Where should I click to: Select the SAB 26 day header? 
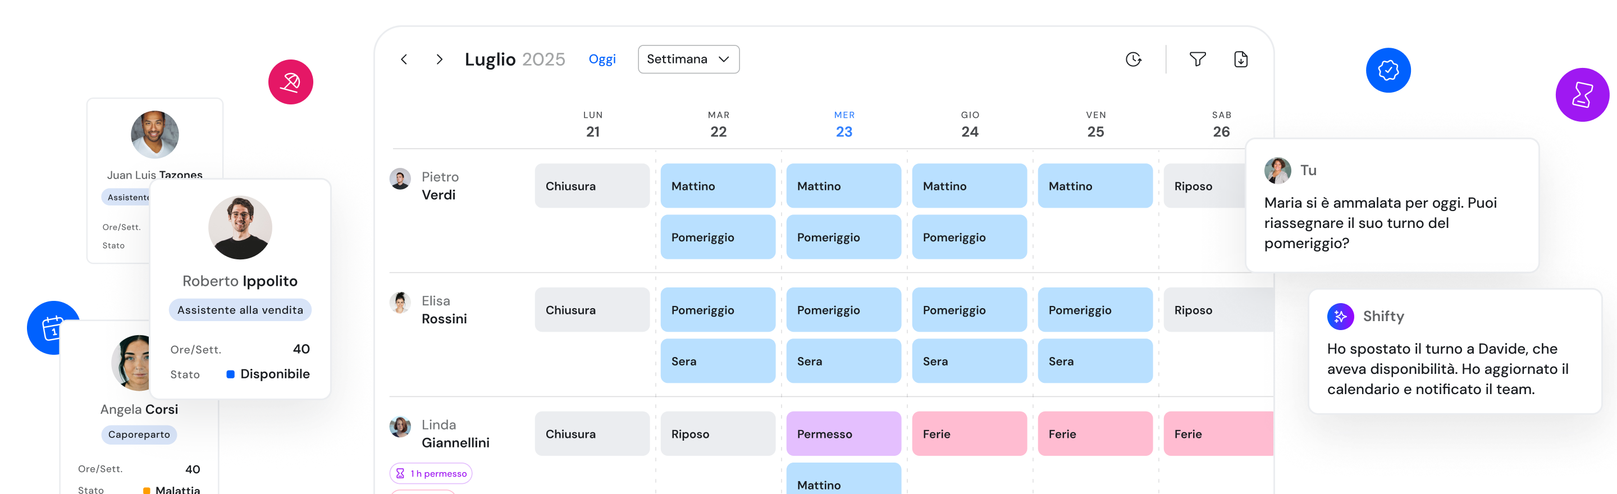coord(1221,124)
